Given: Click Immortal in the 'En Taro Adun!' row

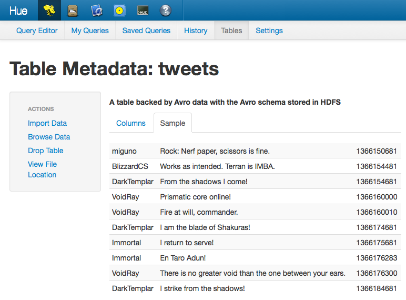Looking at the screenshot, I should 126,258.
